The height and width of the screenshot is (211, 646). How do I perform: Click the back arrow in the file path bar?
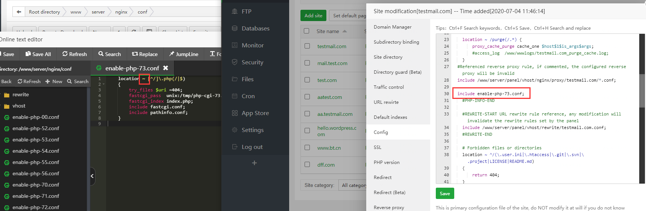(19, 12)
